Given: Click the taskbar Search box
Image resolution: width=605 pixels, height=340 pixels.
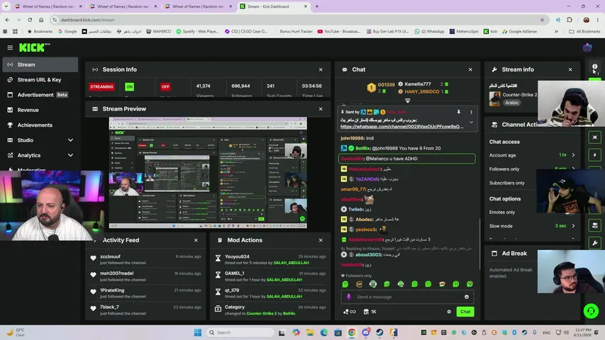Looking at the screenshot, I should [240, 332].
